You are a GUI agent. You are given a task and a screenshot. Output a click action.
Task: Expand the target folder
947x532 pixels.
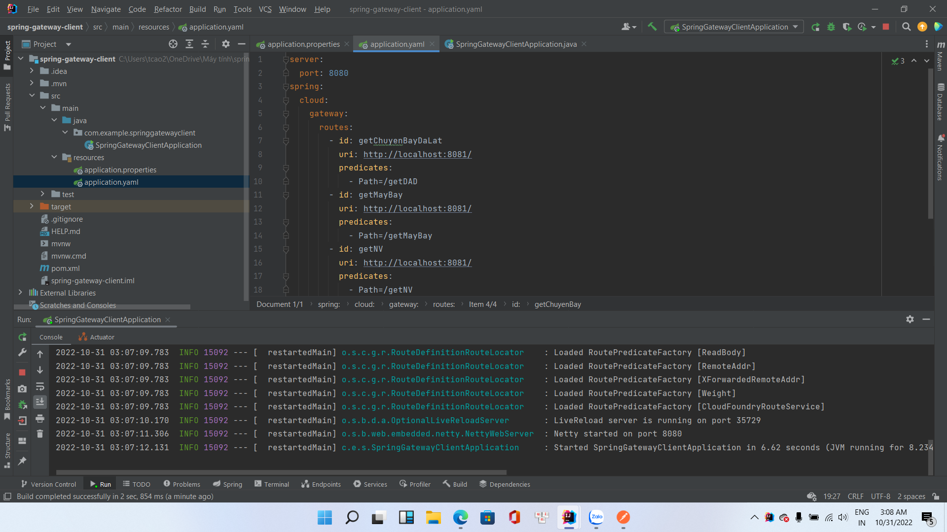(32, 206)
